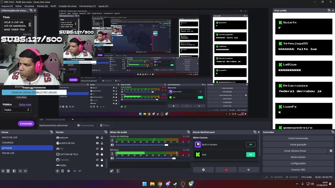Float the Controles dock panel
335x188 pixels.
click(333, 132)
